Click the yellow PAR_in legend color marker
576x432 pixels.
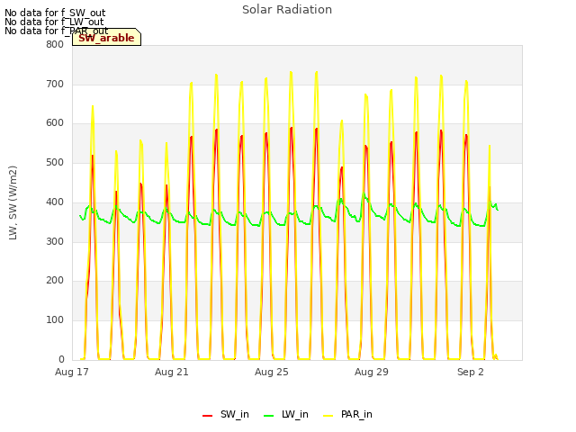(328, 416)
